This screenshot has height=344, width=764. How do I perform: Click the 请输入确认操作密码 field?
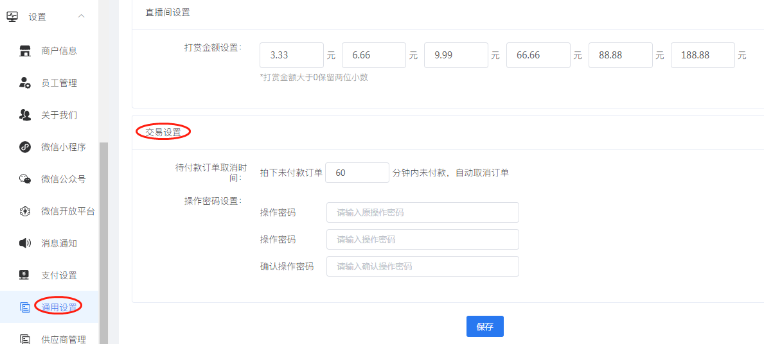[x=422, y=266]
